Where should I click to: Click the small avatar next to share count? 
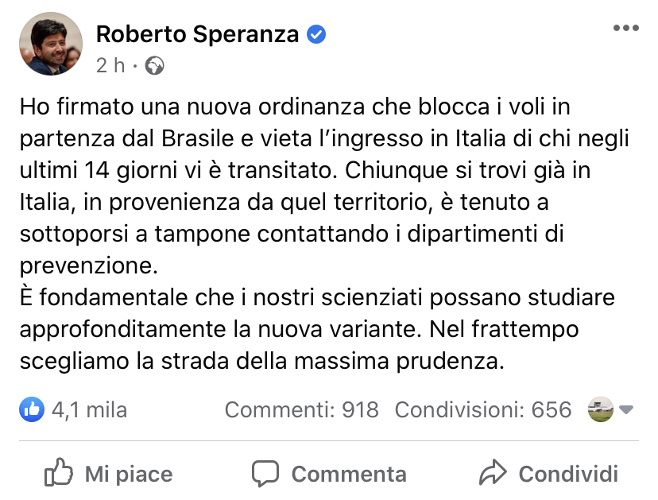point(599,409)
